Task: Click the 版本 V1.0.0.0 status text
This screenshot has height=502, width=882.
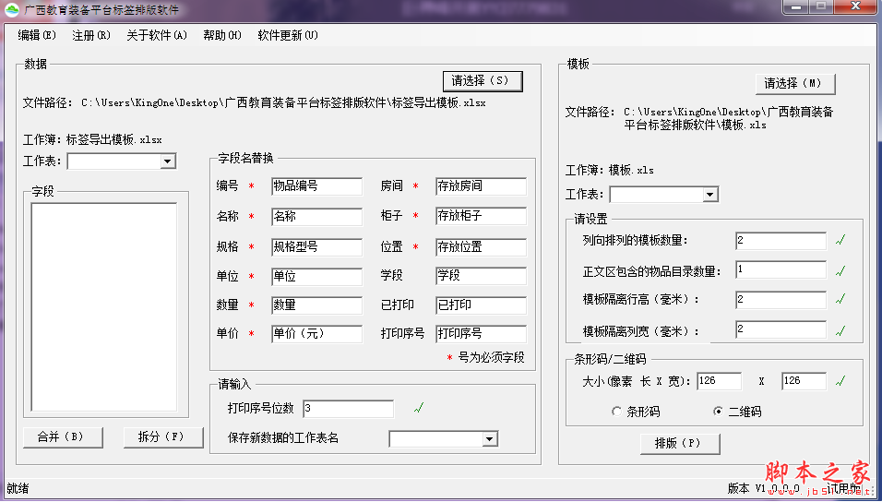Action: (764, 488)
